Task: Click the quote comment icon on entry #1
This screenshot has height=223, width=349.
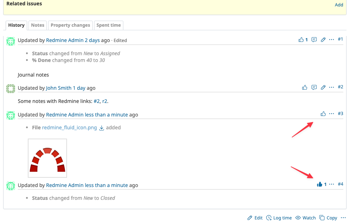Action: (x=314, y=40)
